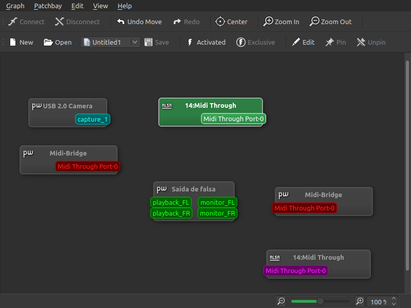Open a patchbay file via folder icon

point(48,42)
